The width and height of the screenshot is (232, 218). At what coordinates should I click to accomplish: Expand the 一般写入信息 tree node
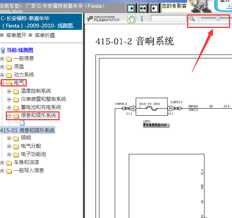coord(2,171)
